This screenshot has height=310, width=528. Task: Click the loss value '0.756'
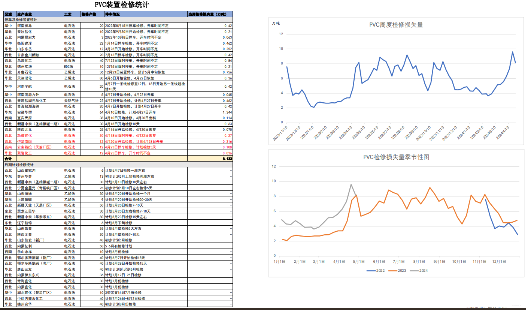[210, 72]
